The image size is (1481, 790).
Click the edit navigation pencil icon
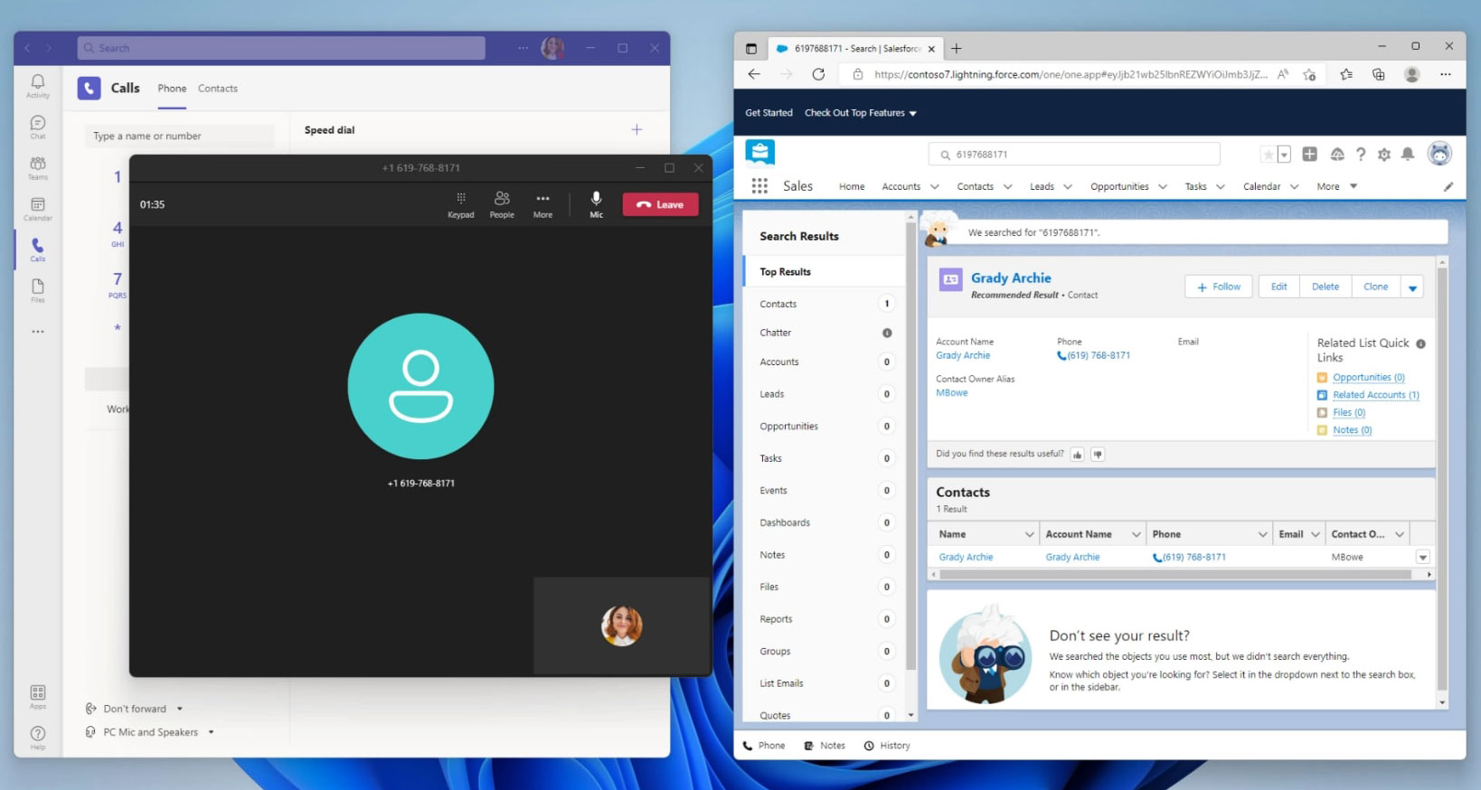click(x=1448, y=186)
